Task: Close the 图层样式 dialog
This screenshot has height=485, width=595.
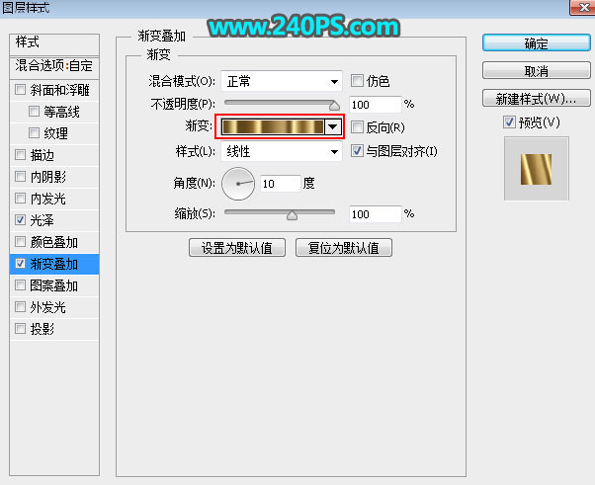Action: pyautogui.click(x=582, y=7)
